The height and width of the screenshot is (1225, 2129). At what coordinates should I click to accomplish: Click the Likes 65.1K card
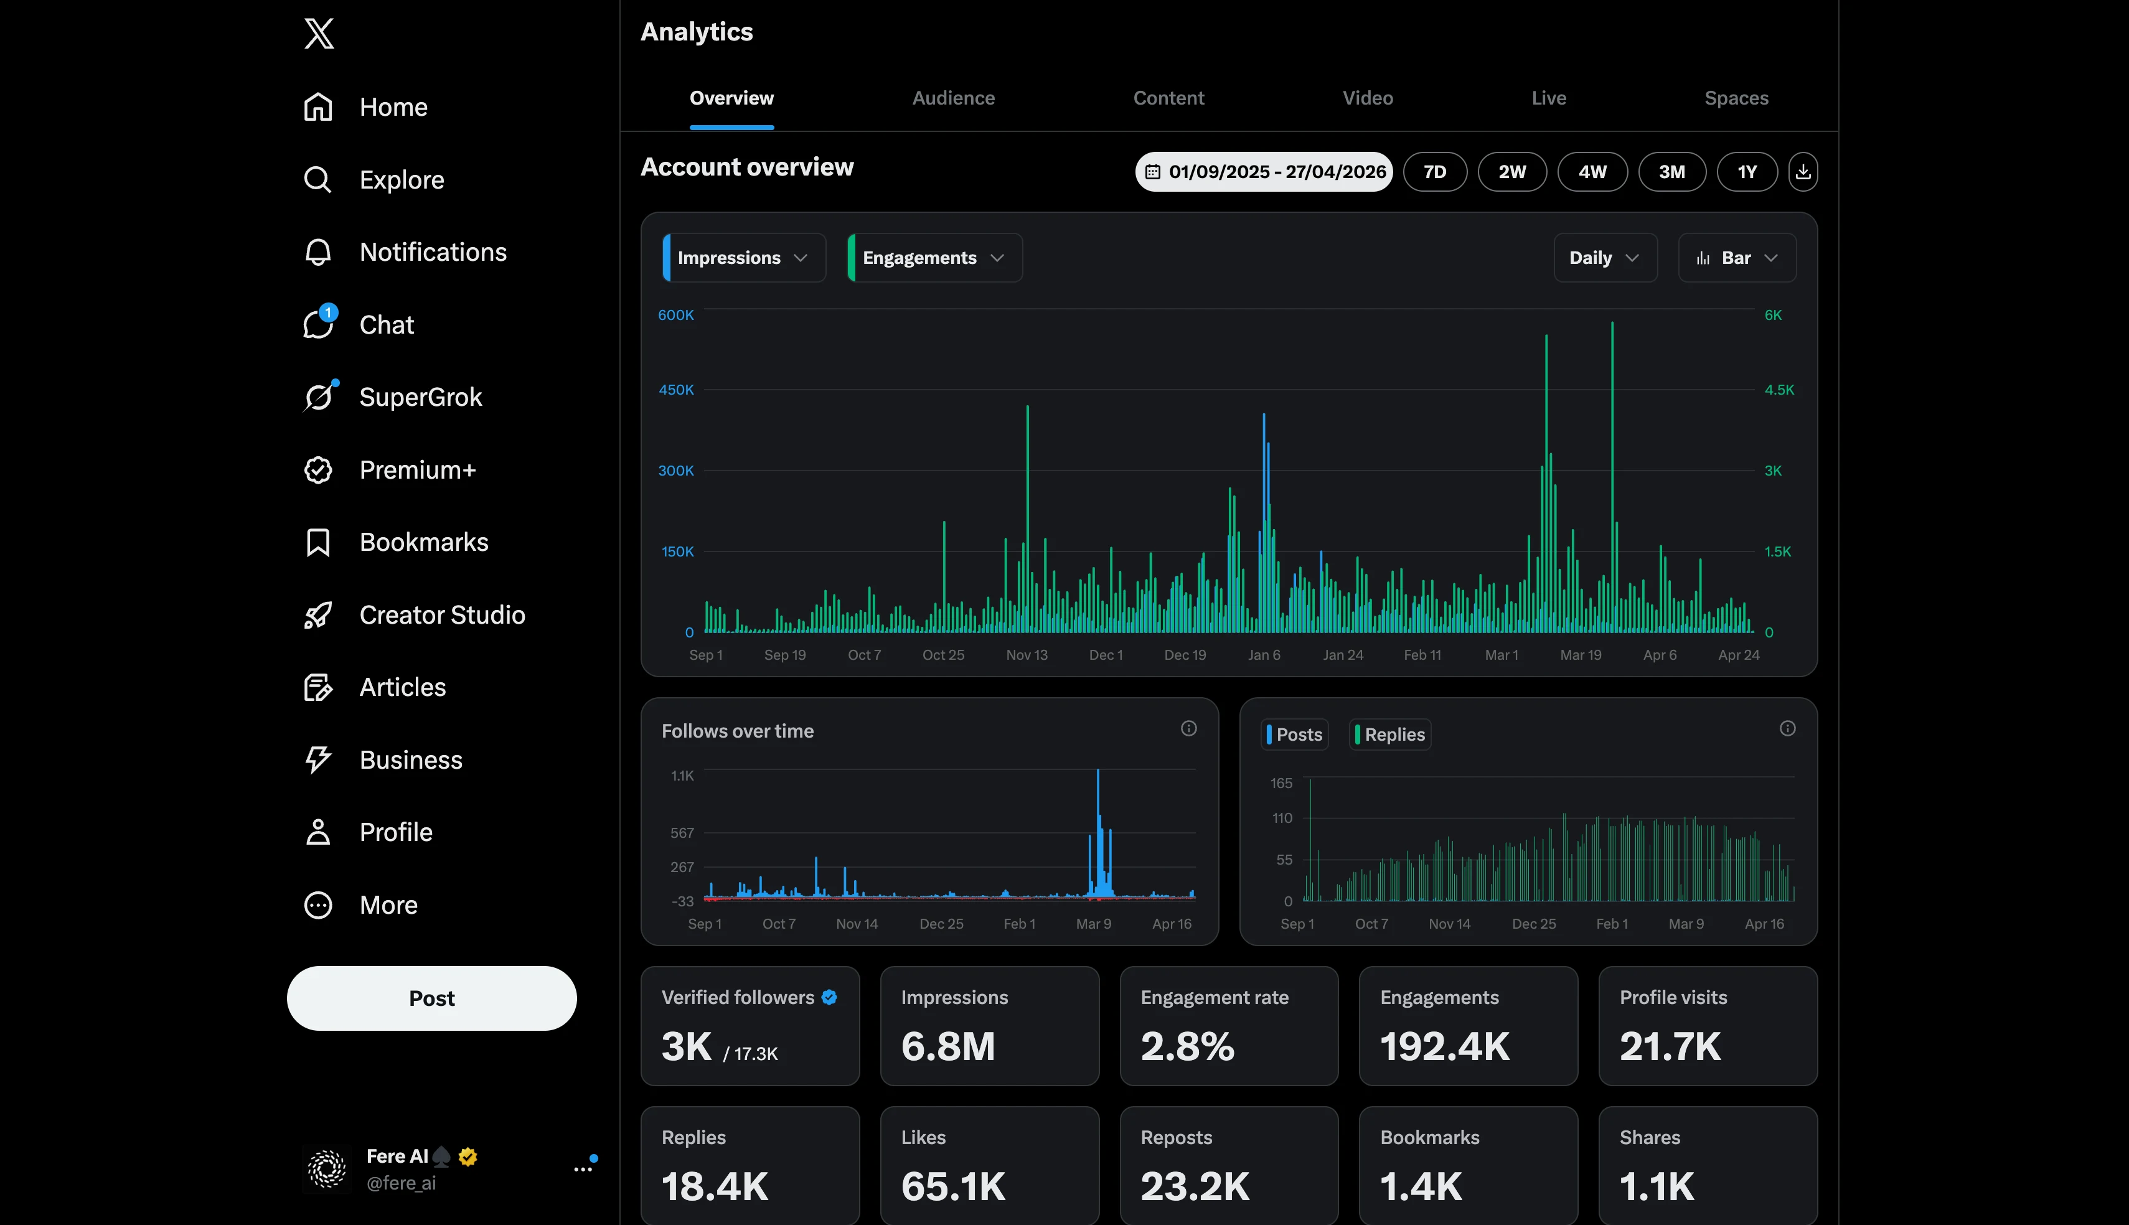point(989,1165)
